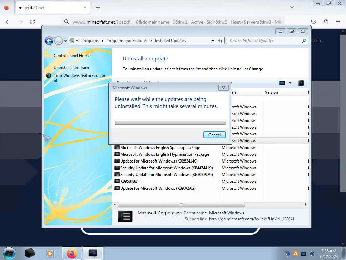Viewport: 346px width, 260px height.
Task: Click the change view icon
Action: point(282,83)
